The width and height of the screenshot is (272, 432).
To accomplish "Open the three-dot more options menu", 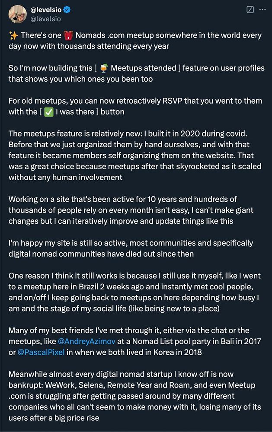I will coord(262,10).
